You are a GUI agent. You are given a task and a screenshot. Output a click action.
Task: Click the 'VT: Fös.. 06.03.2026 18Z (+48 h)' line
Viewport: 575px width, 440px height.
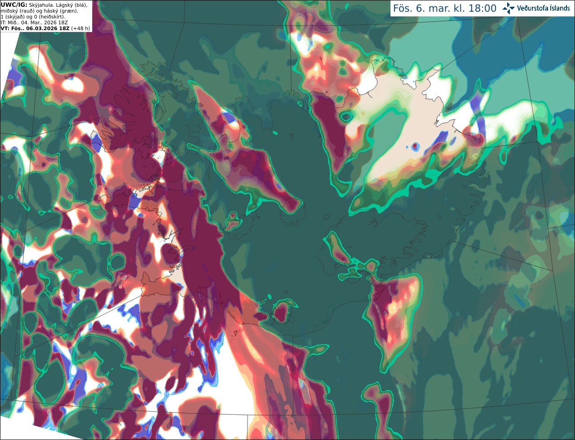[x=45, y=28]
